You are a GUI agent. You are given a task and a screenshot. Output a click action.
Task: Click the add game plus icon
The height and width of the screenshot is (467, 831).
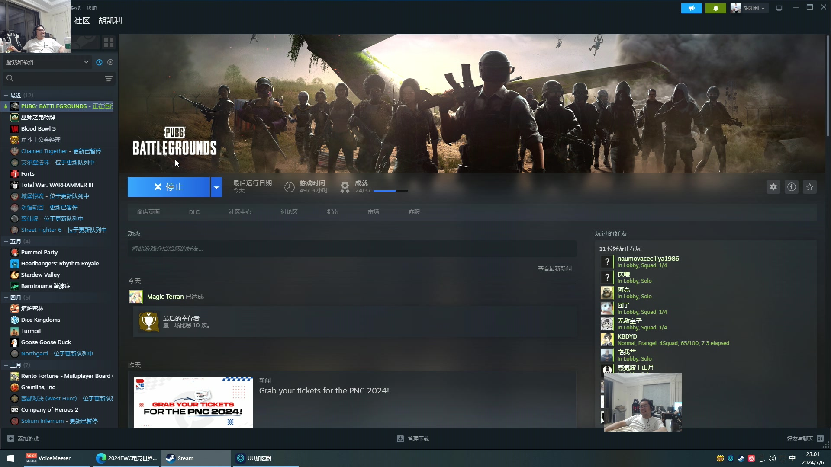(11, 438)
